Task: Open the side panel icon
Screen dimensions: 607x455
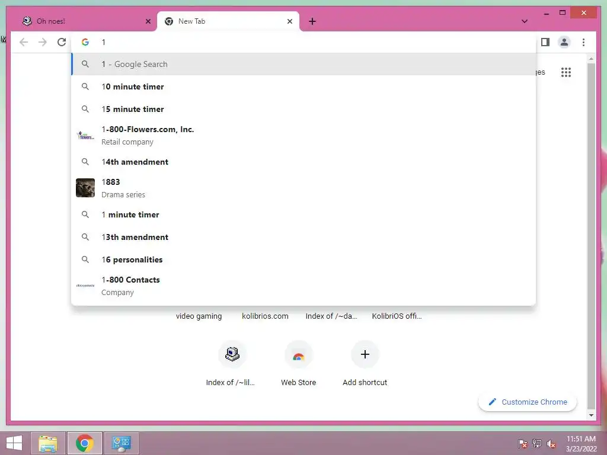Action: click(x=545, y=42)
